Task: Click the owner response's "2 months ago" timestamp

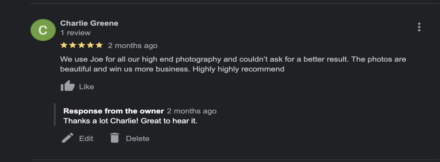Action: point(192,111)
